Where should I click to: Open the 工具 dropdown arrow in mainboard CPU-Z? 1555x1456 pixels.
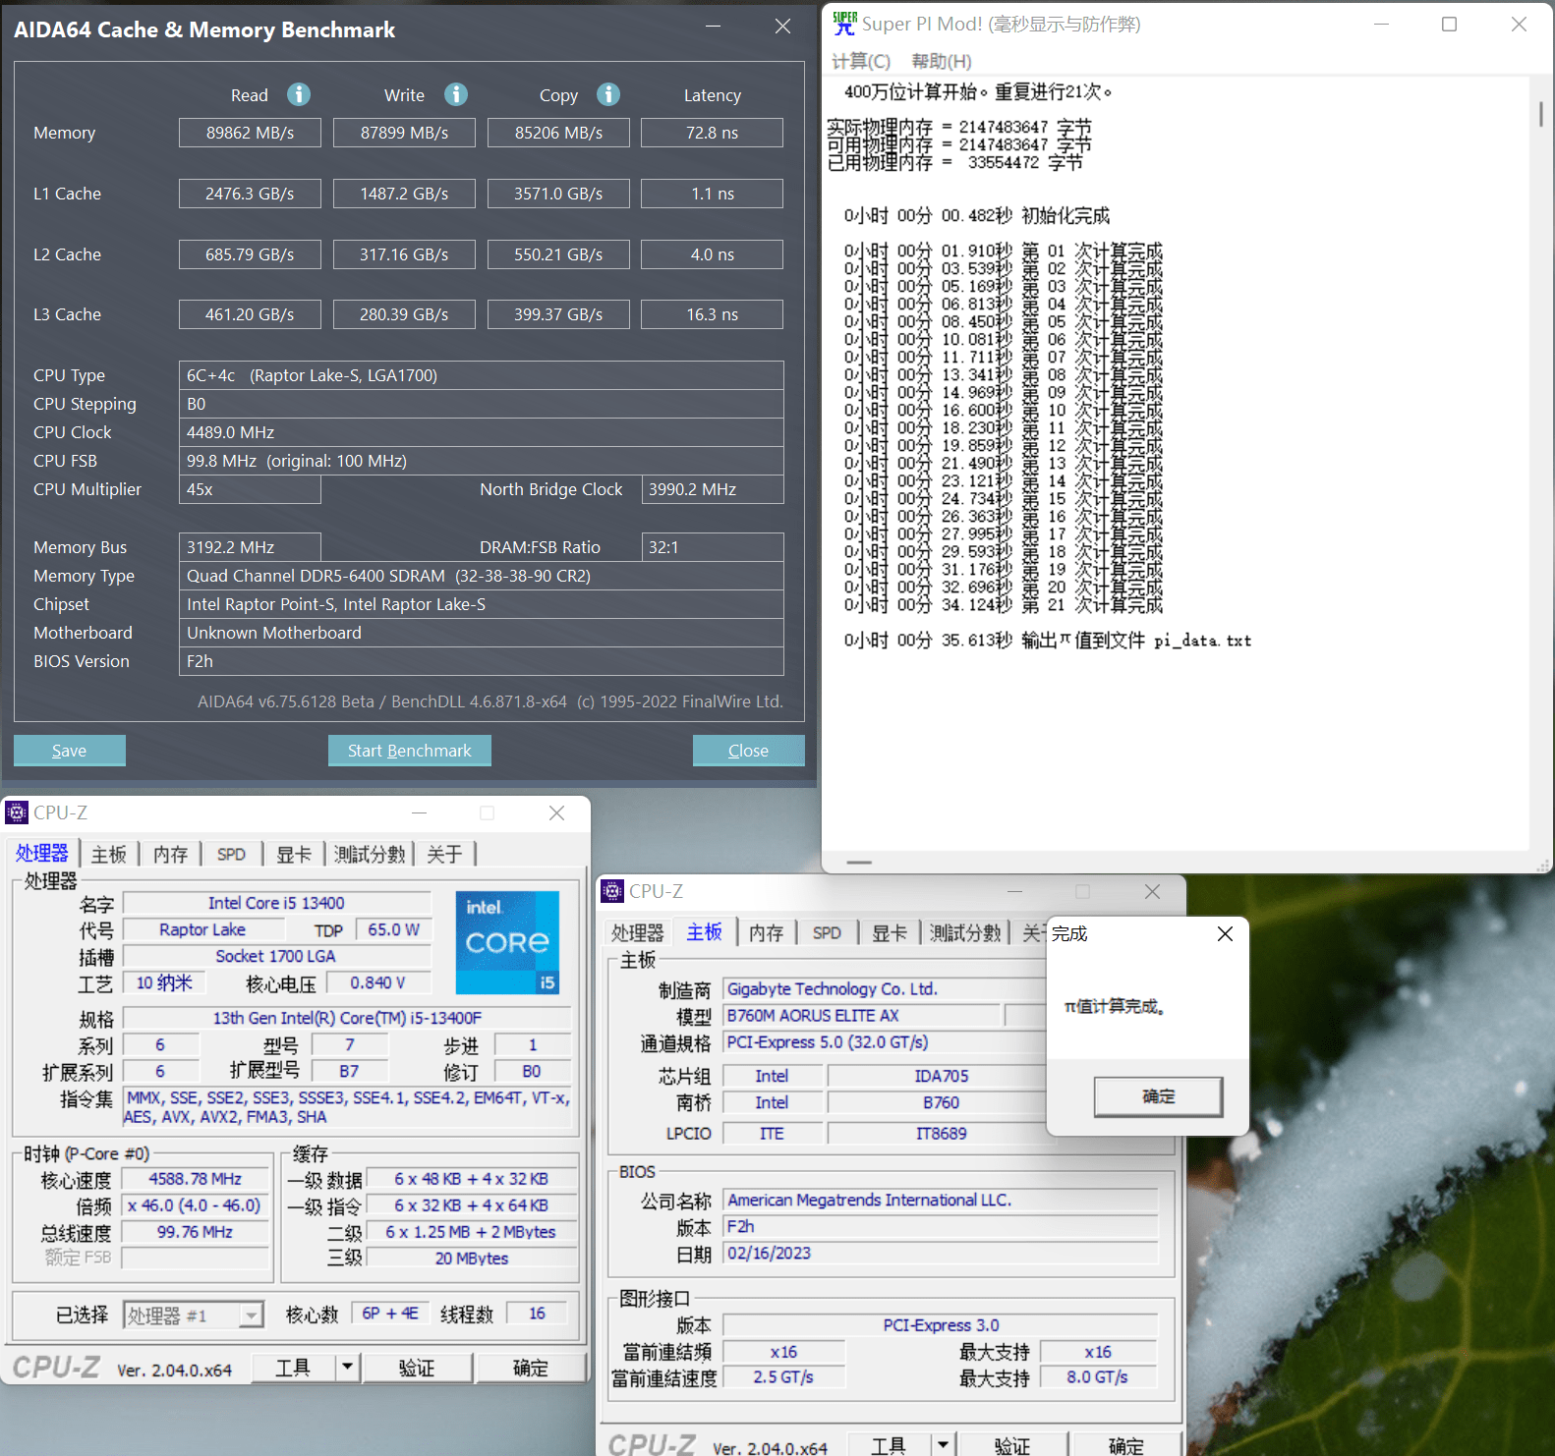point(943,1444)
